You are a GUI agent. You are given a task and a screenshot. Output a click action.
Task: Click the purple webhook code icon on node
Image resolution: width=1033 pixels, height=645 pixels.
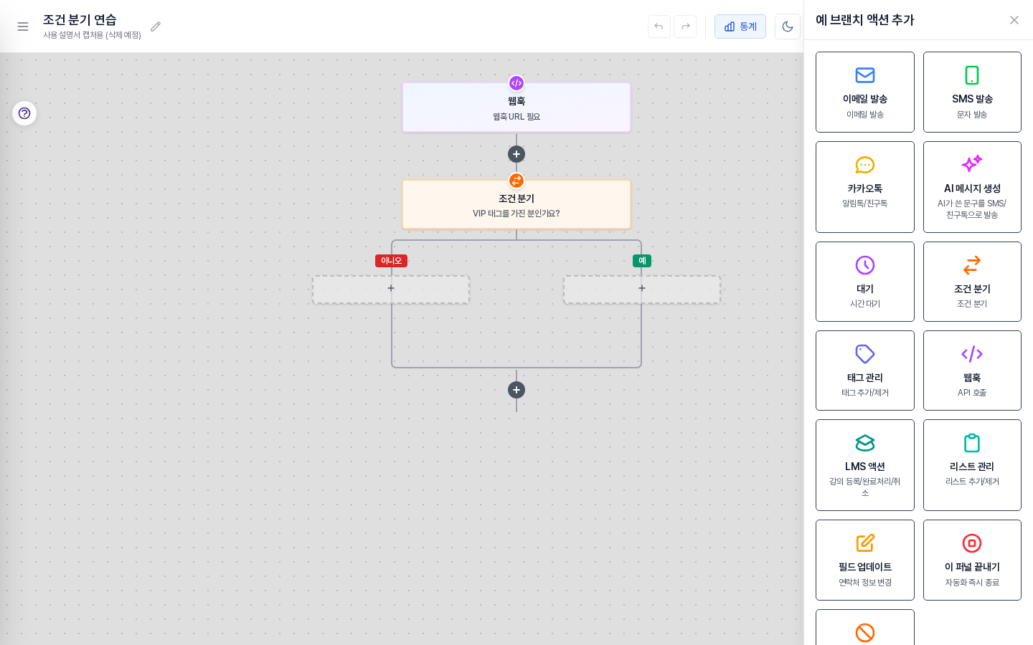516,83
